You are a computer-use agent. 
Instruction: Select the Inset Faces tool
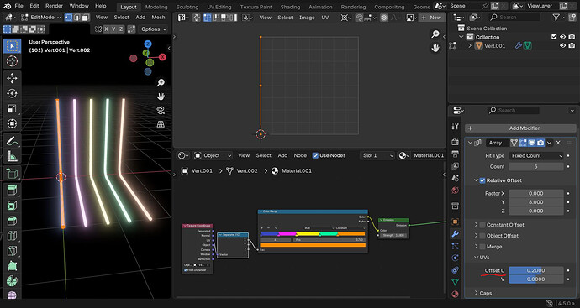click(x=13, y=206)
